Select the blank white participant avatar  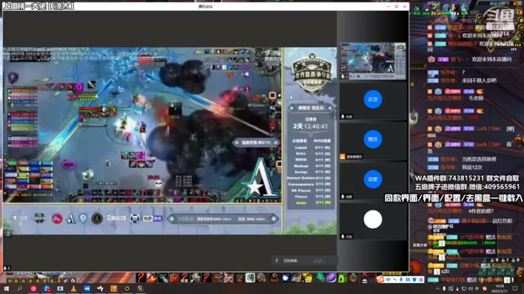[373, 220]
